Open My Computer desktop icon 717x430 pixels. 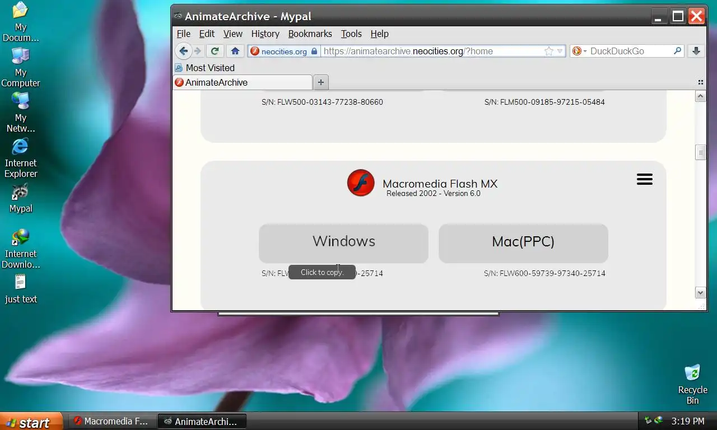pos(21,67)
